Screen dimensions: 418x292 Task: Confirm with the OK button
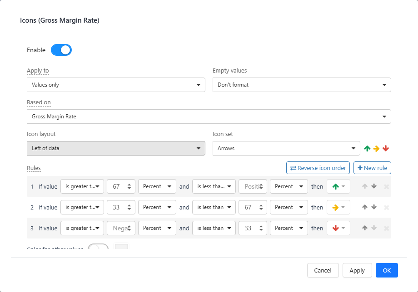[x=387, y=270]
